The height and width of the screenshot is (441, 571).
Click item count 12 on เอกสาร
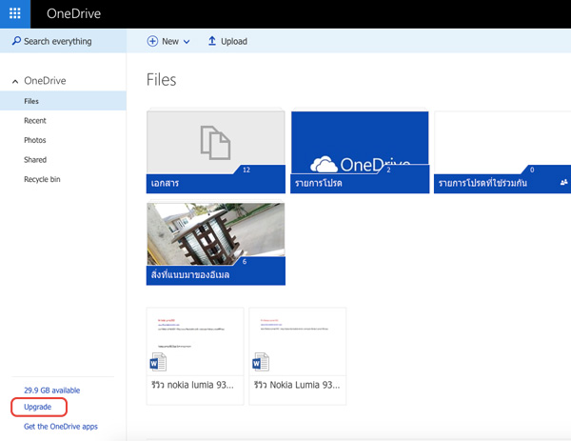point(246,170)
